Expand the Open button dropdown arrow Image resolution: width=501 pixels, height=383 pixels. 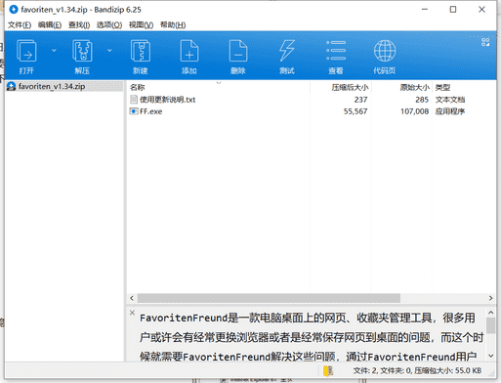tap(54, 50)
